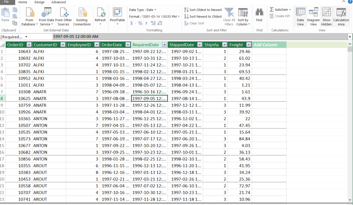Sort Oldest to Newest
The width and height of the screenshot is (353, 205).
[x=203, y=10]
